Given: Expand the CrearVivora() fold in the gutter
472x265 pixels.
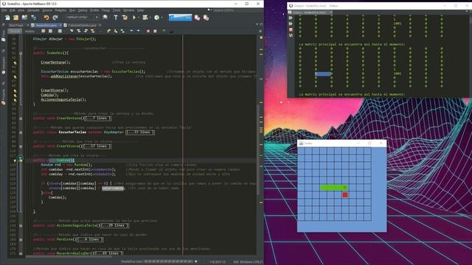Looking at the screenshot, I should tap(21, 146).
